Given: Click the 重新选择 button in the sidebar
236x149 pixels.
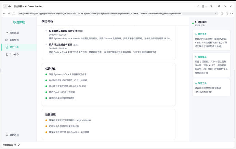Looking at the screenshot, I should (x=12, y=135).
